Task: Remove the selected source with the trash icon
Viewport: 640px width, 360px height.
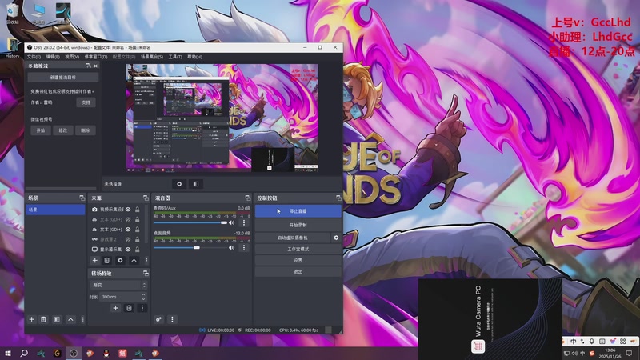Action: 106,260
